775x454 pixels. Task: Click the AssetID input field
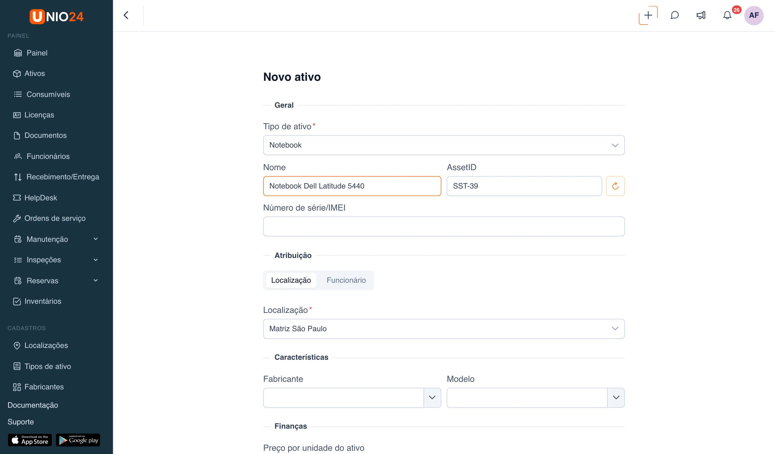click(x=524, y=186)
